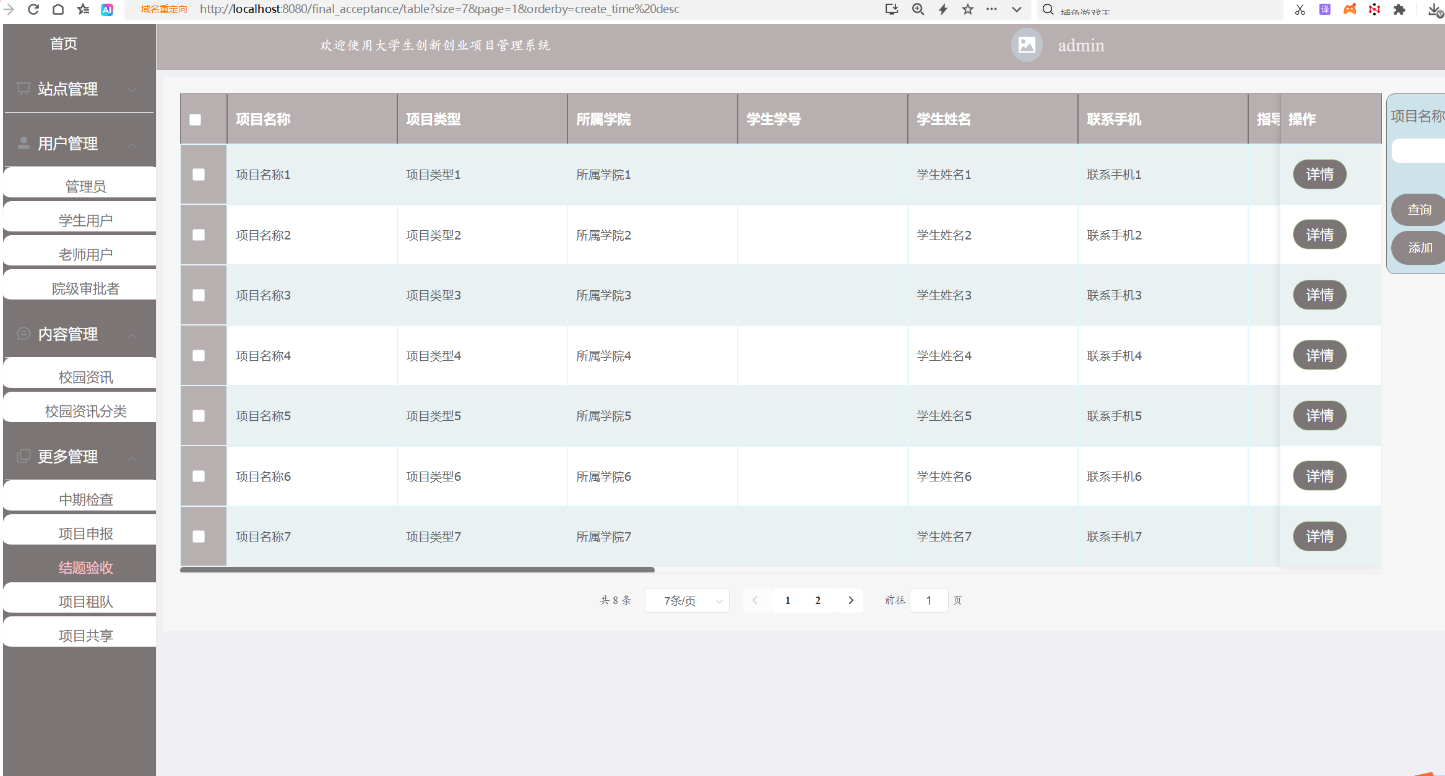Go to page 2 in pagination

coord(818,600)
